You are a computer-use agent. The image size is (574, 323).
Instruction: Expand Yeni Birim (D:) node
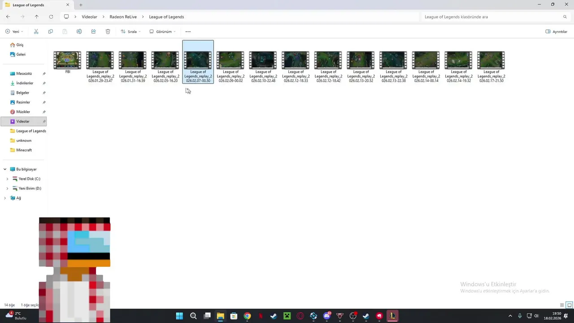7,188
